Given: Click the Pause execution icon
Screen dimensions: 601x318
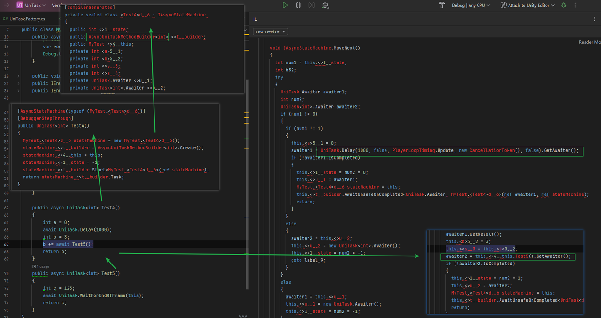Looking at the screenshot, I should [299, 5].
